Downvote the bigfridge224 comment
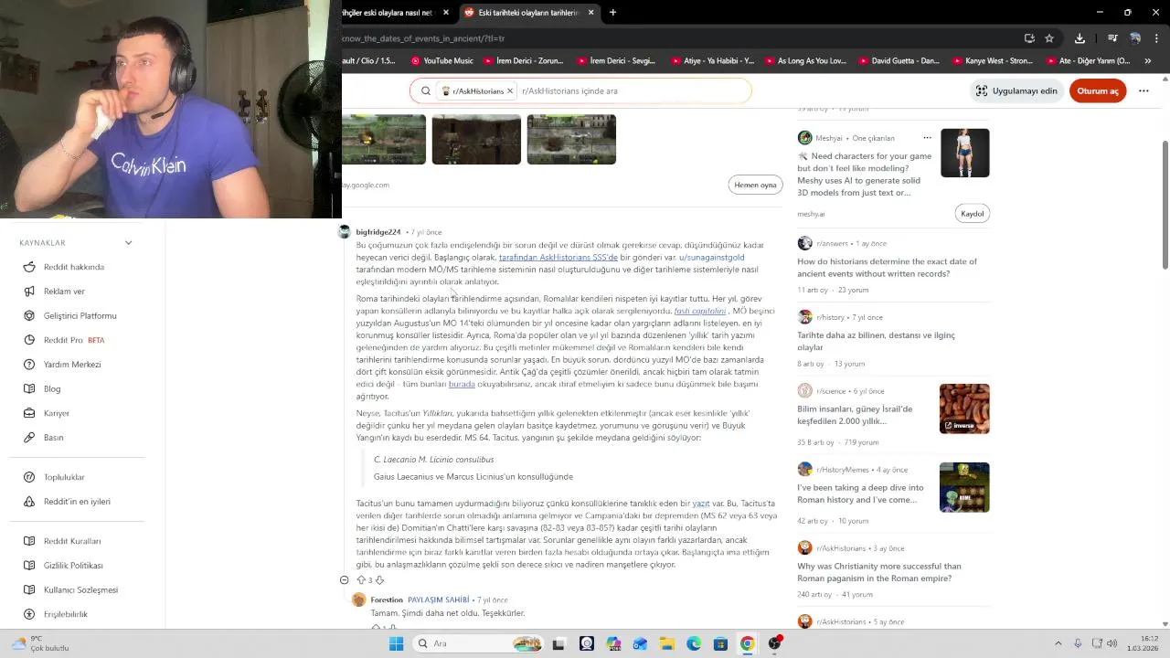The width and height of the screenshot is (1170, 658). point(379,580)
